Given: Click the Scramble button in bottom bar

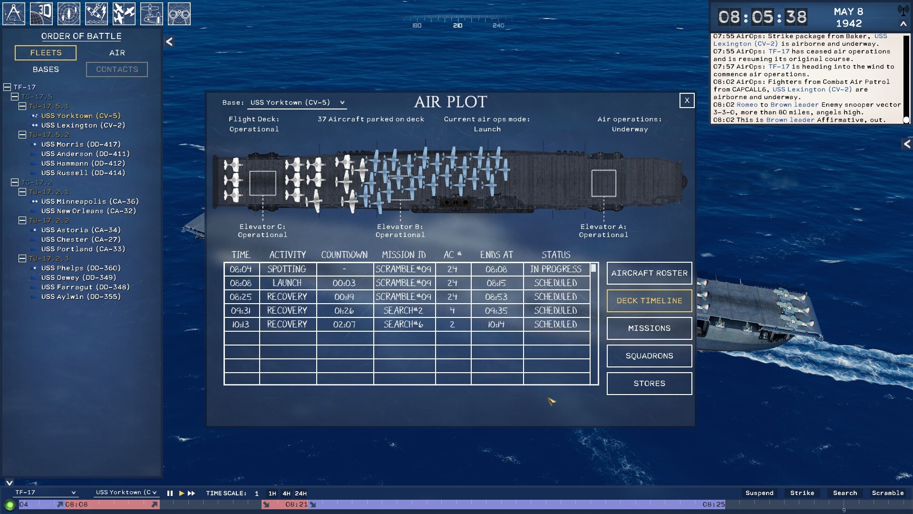Looking at the screenshot, I should (887, 493).
